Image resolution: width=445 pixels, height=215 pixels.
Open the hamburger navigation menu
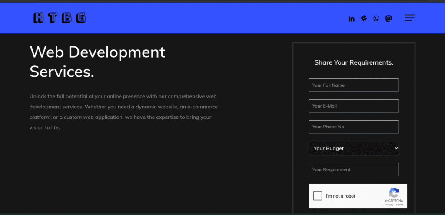[409, 18]
